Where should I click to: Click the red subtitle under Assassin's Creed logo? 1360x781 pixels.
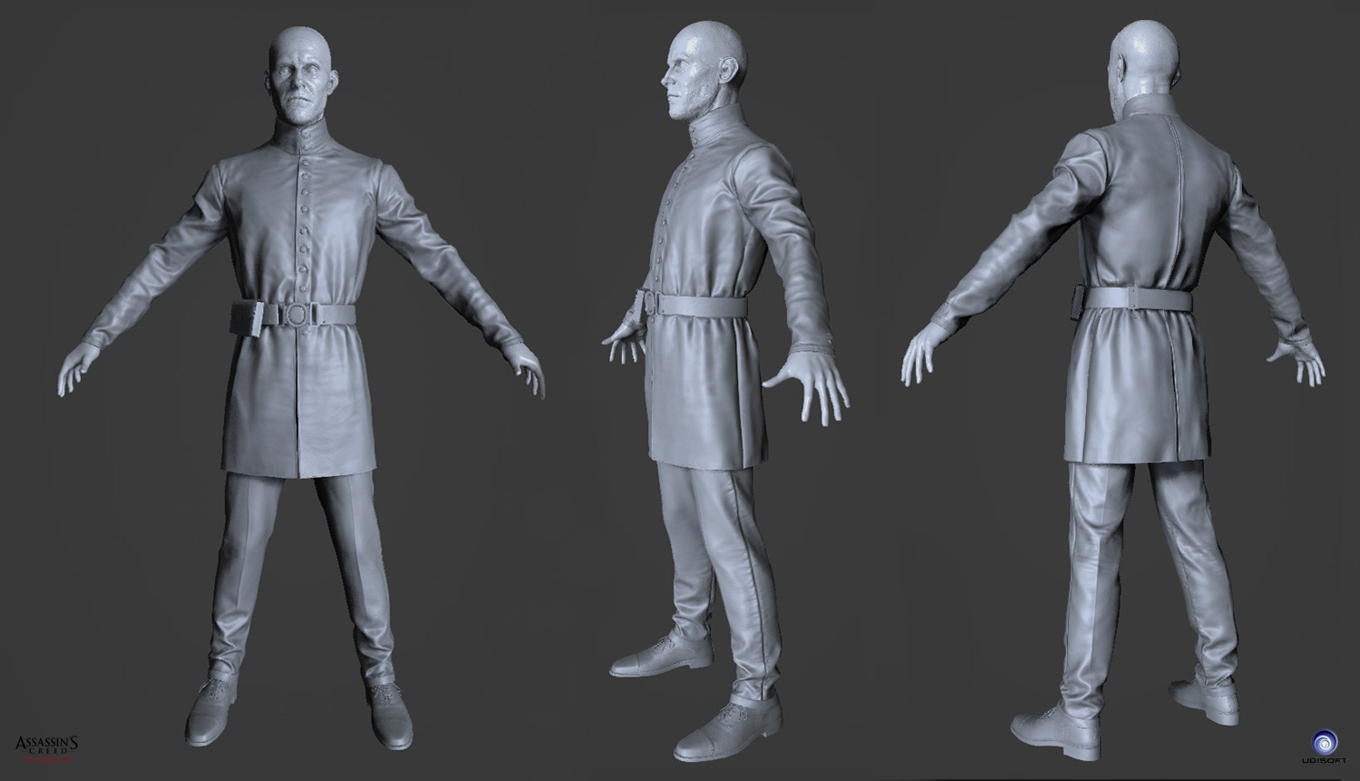47,759
